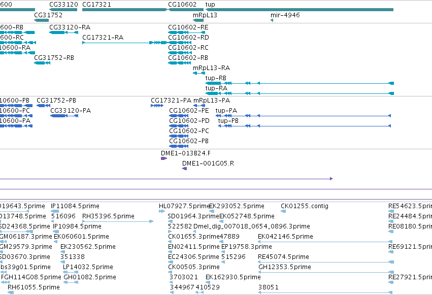The width and height of the screenshot is (432, 295).
Task: Click the EN02411.5prime EST label
Action: (194, 247)
